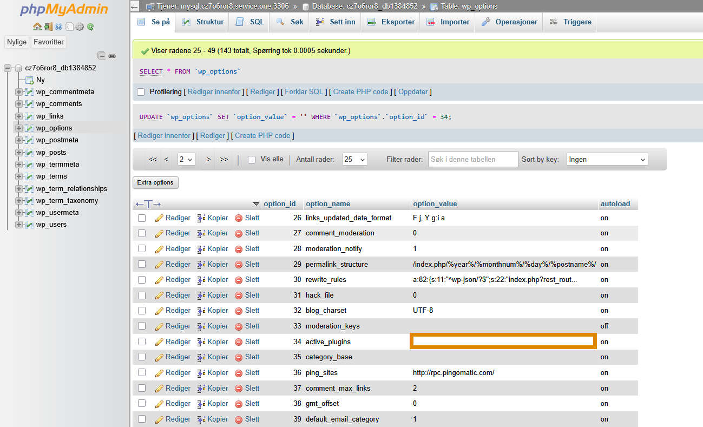Click the red delete icon for moderation_notify row
703x427 pixels.
coord(239,249)
